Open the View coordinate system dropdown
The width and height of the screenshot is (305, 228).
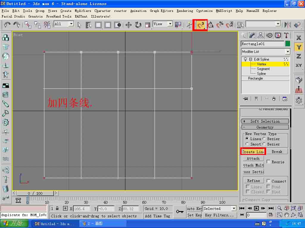170,24
